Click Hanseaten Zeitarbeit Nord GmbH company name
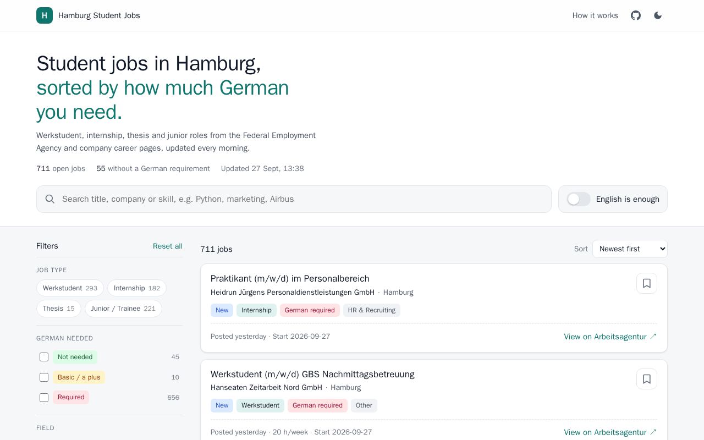704x440 pixels. [266, 388]
